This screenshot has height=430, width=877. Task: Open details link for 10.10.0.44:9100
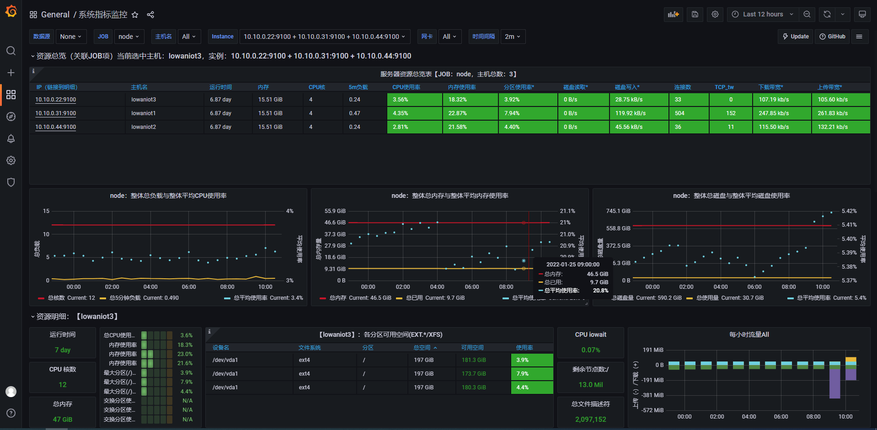[56, 127]
